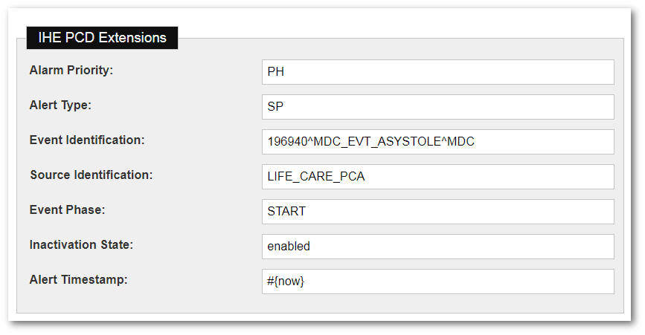Click the "Source Identification:" label
Screen dimensions: 645x335
[x=91, y=175]
